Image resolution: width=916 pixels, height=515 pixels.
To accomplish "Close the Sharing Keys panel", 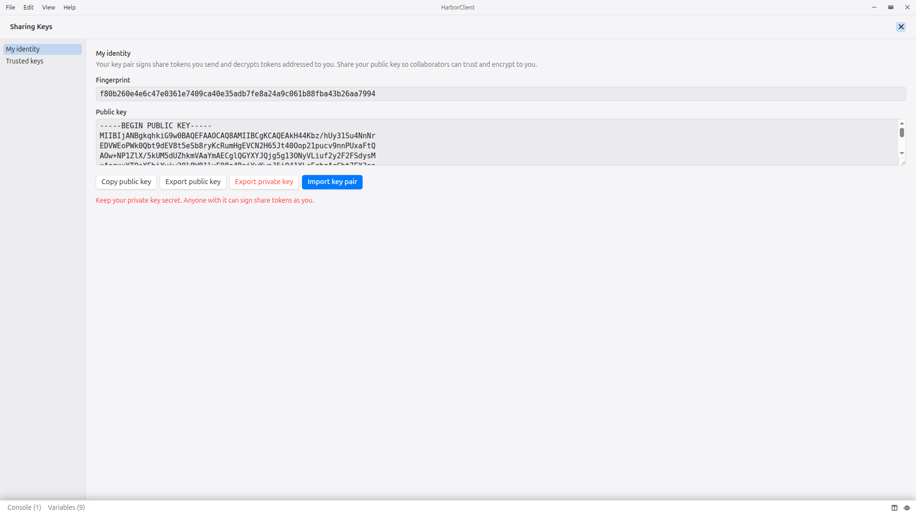I will pos(901,27).
